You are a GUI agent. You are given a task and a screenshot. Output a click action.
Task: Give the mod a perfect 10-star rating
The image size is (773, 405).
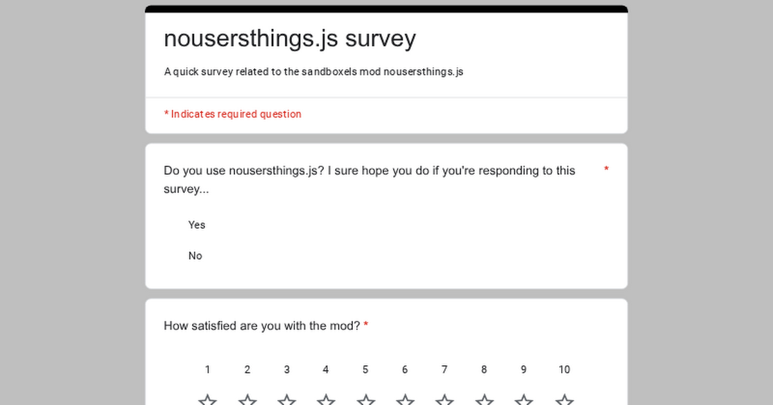pos(564,399)
